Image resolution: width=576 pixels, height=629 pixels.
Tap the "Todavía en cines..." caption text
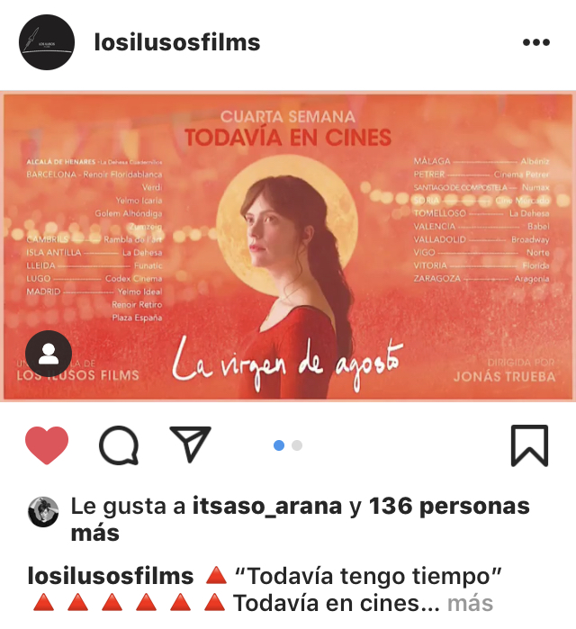(336, 603)
